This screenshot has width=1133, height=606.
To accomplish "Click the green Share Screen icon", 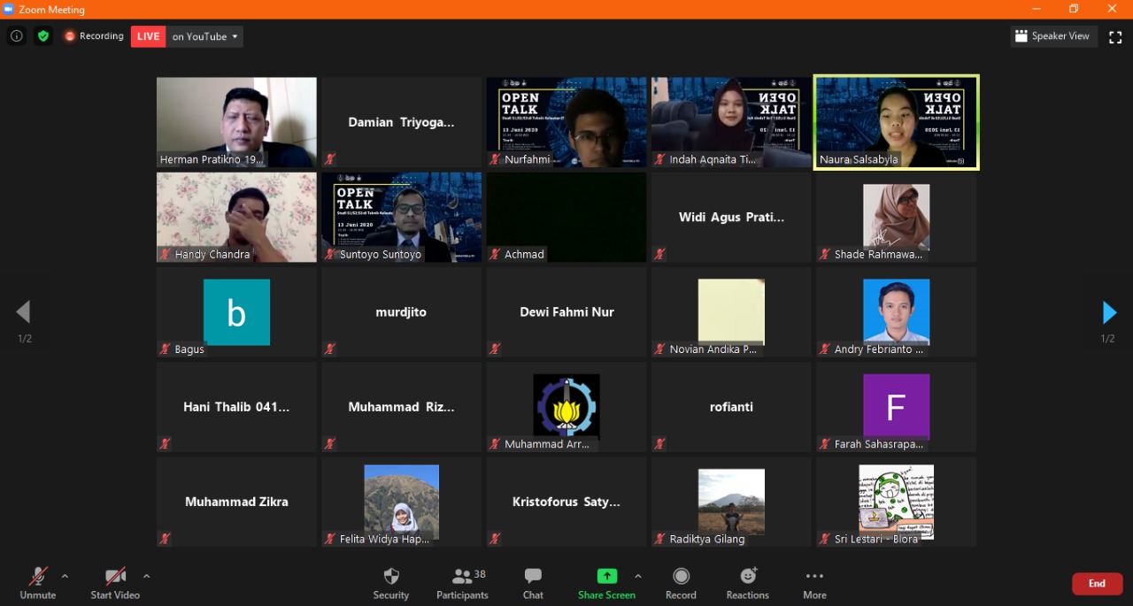I will [x=606, y=577].
